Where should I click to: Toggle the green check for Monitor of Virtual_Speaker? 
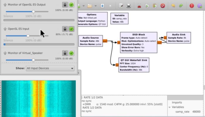71,53
